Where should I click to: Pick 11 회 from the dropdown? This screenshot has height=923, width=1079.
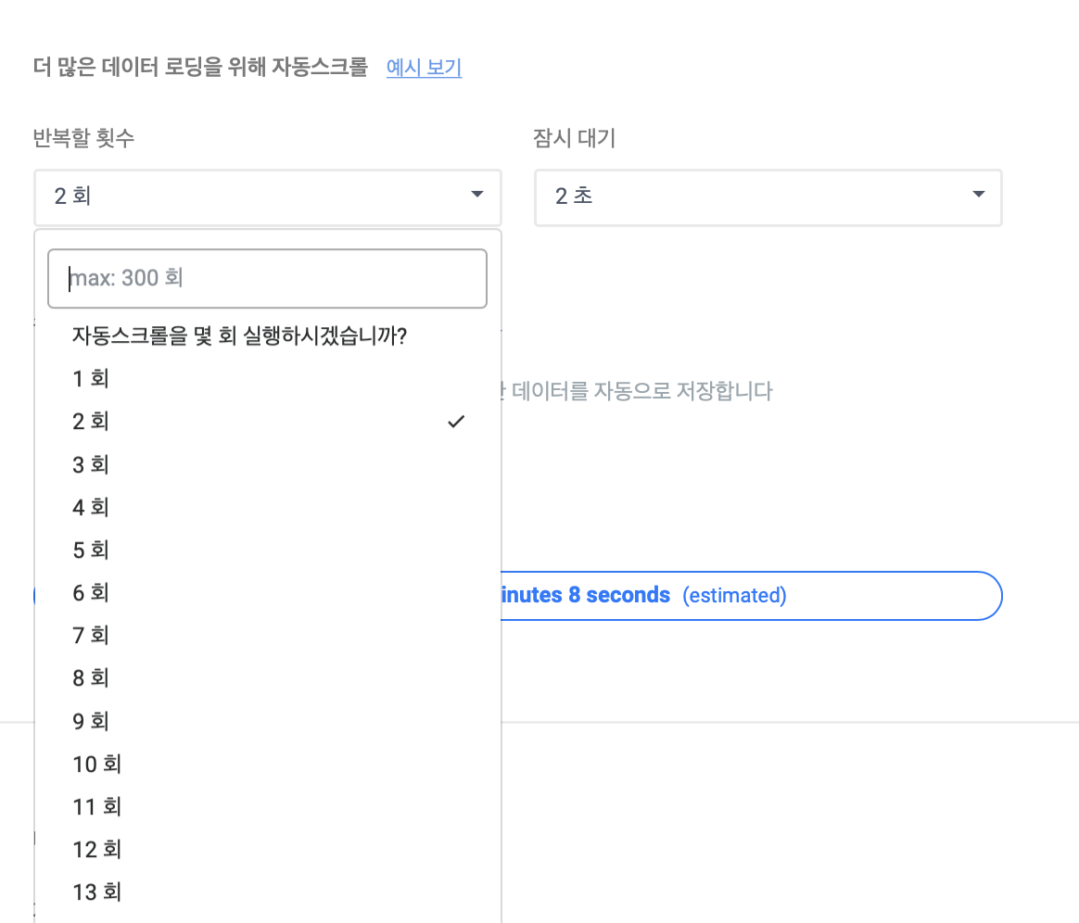pos(97,806)
